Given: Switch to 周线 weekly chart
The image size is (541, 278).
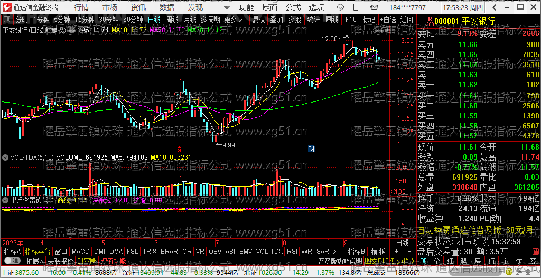Looking at the screenshot, I should [172, 20].
